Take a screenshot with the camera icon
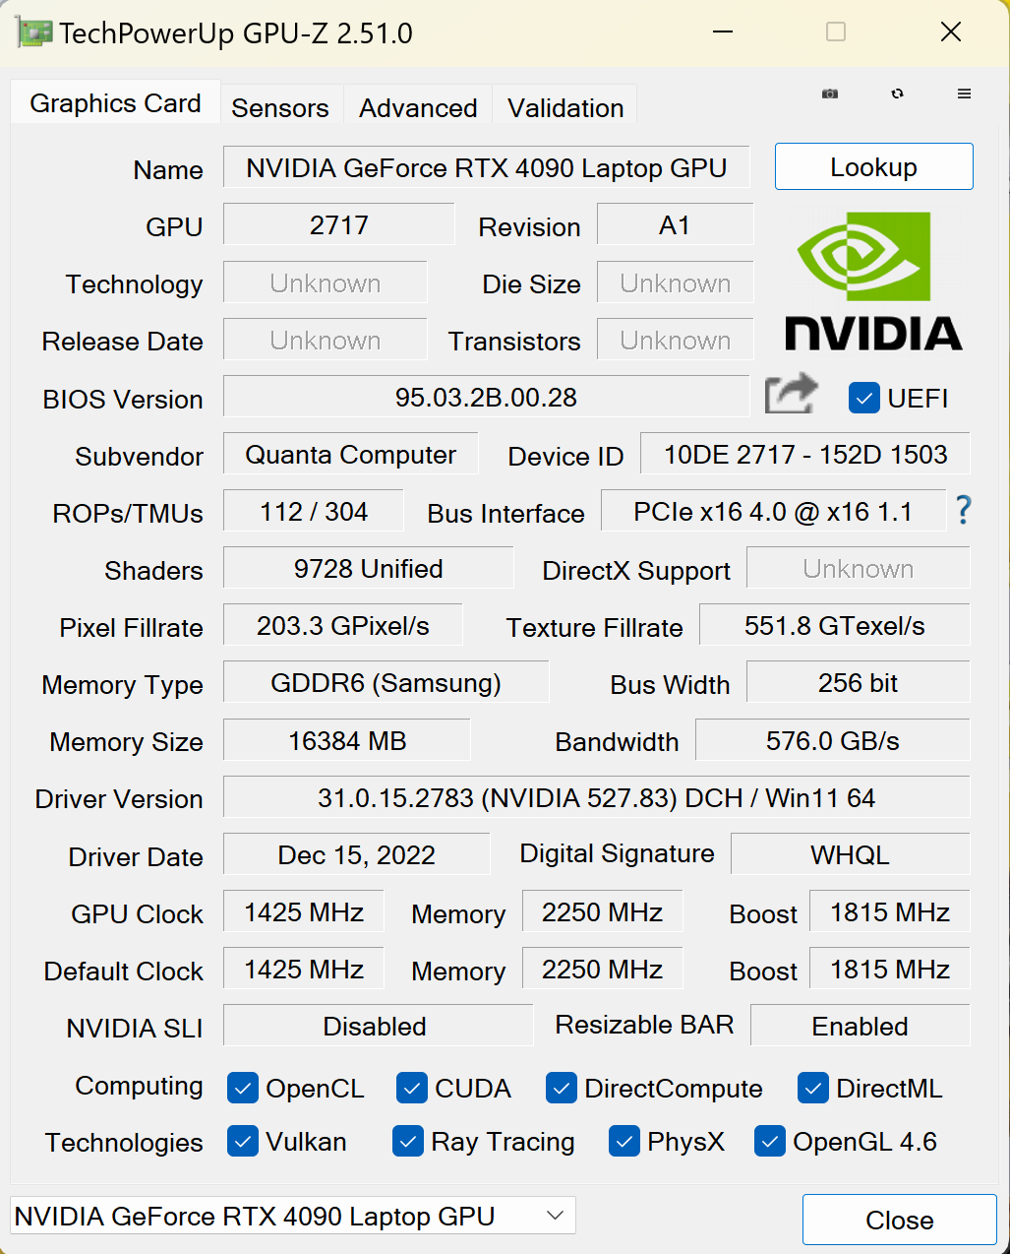This screenshot has height=1254, width=1010. click(829, 94)
